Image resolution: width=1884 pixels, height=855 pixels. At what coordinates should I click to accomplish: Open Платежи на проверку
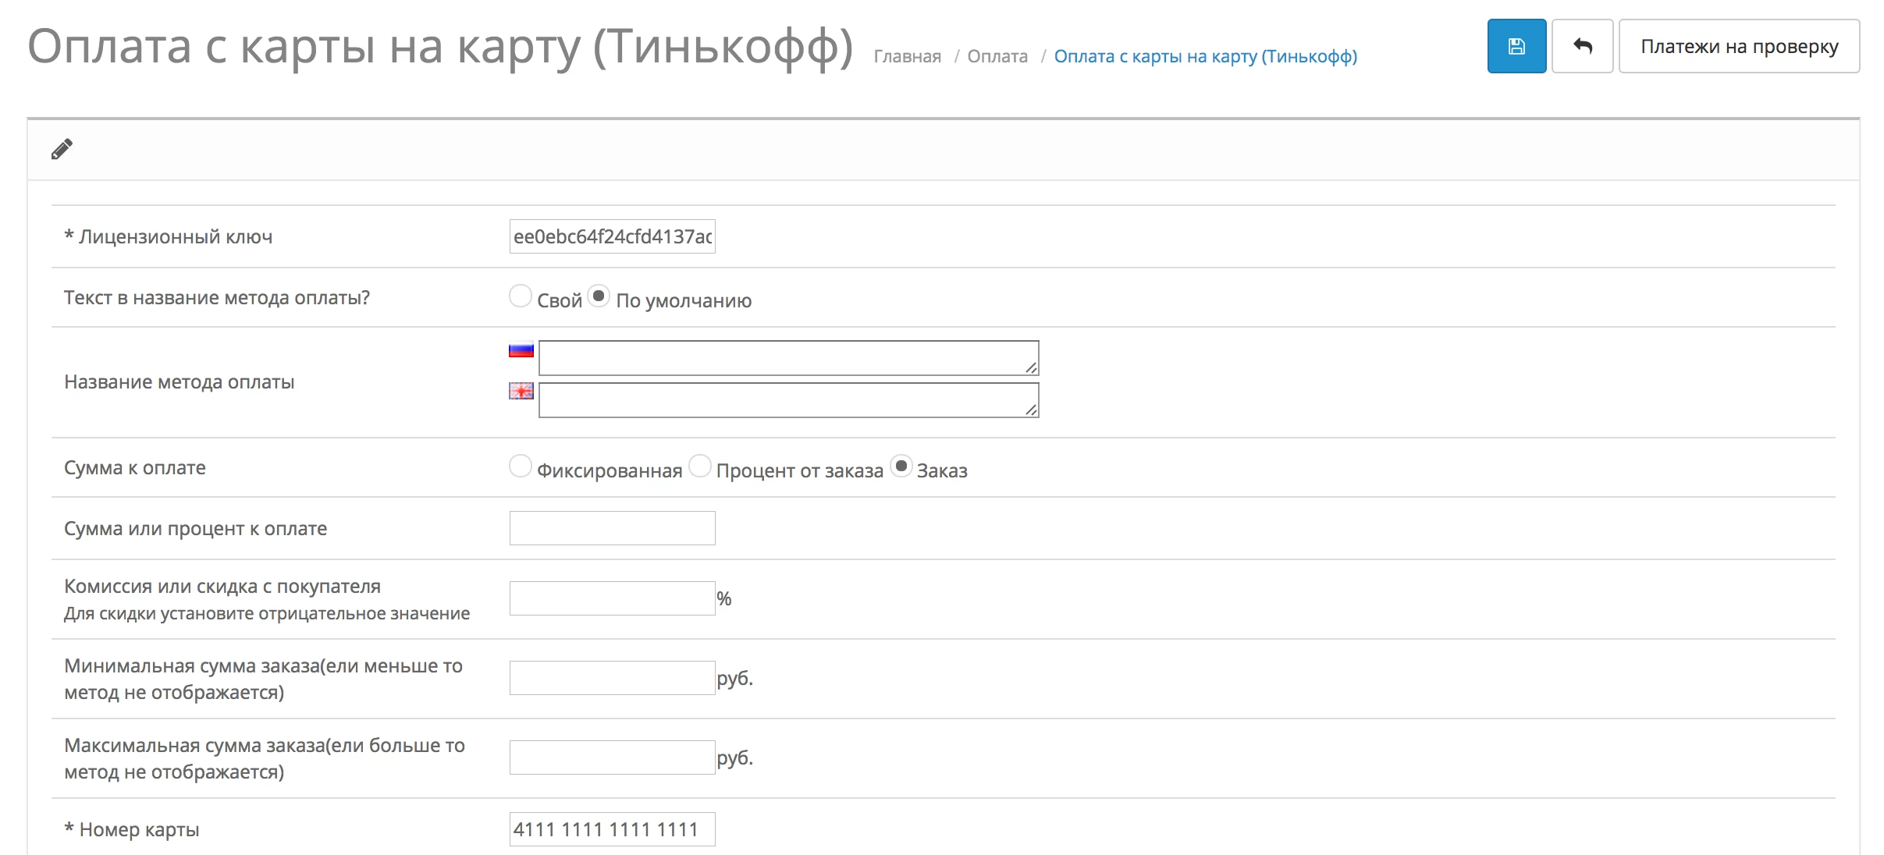coord(1739,46)
